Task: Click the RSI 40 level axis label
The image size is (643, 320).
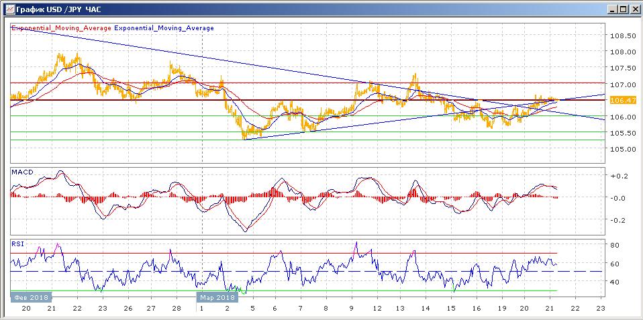Action: [613, 282]
